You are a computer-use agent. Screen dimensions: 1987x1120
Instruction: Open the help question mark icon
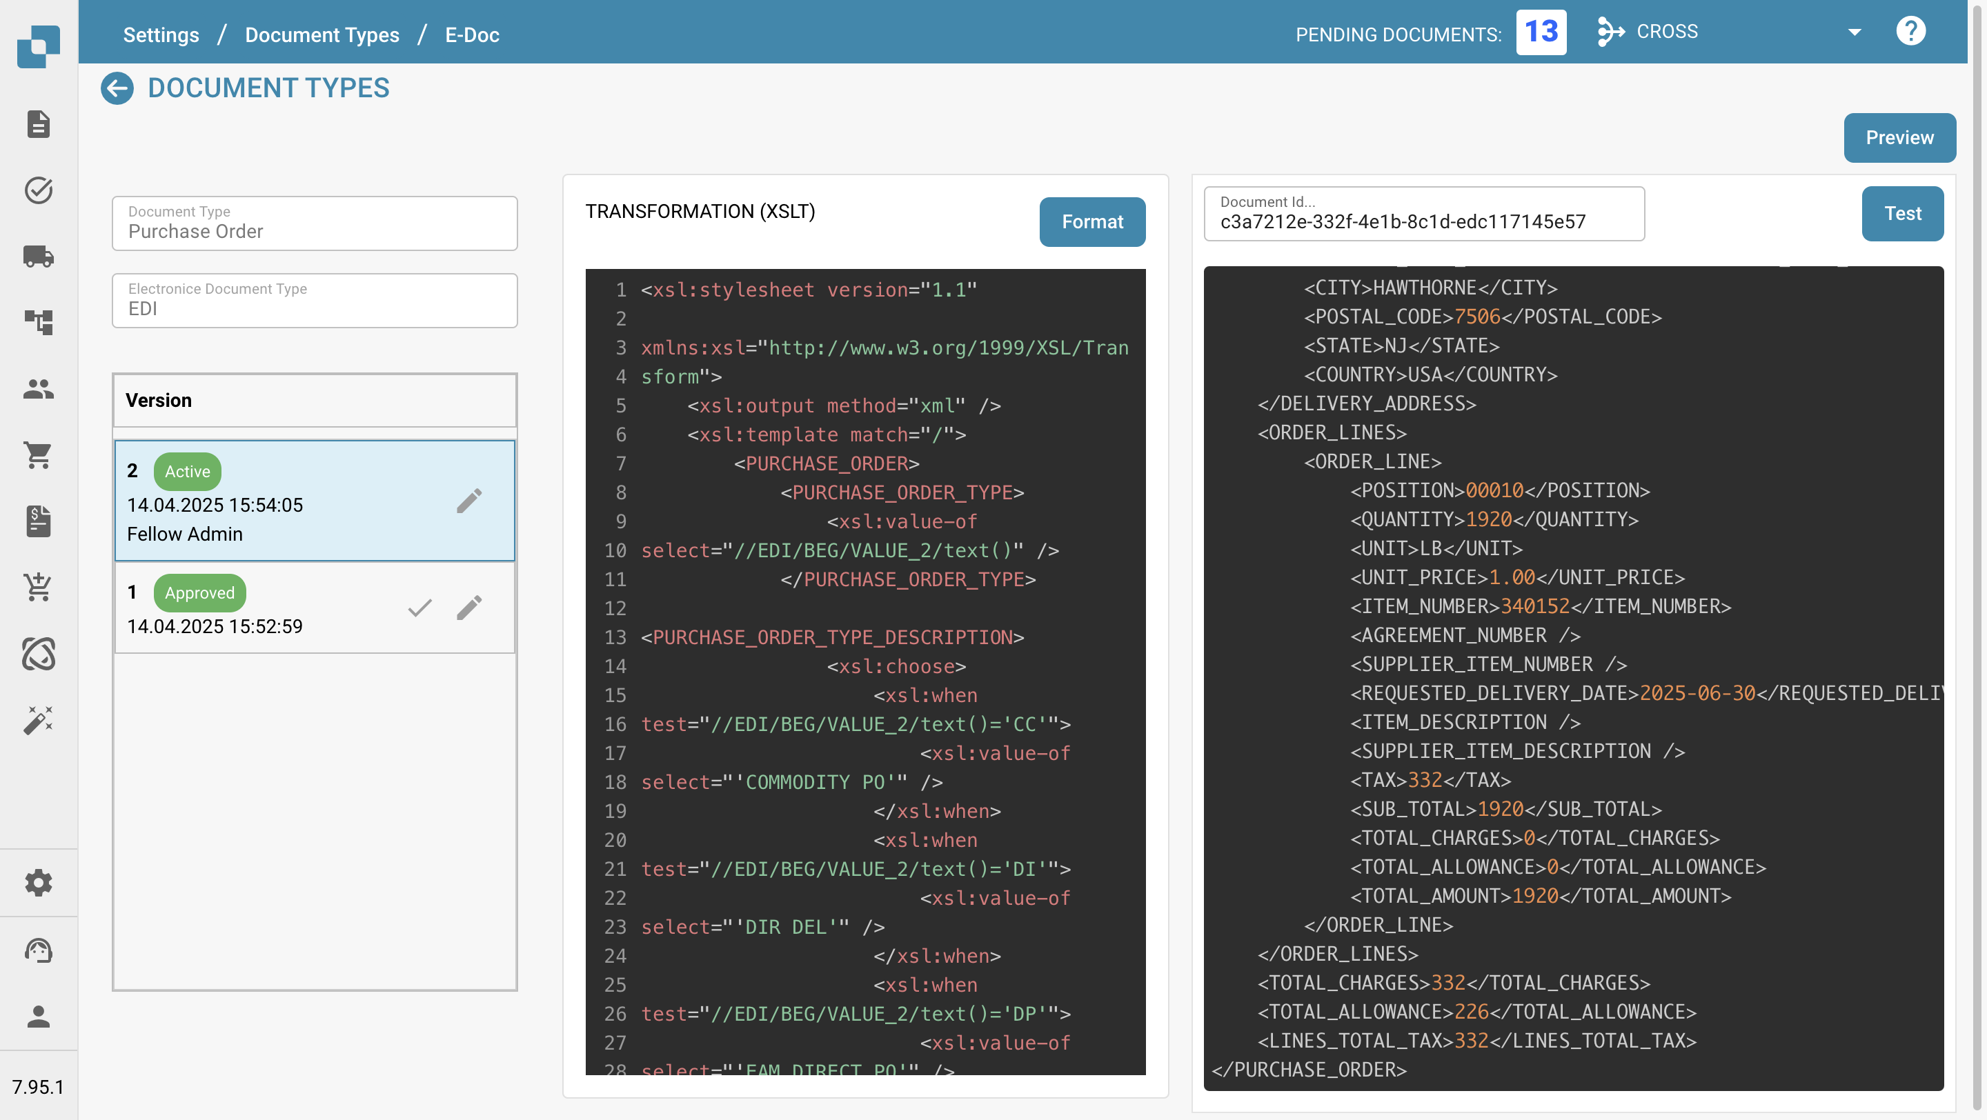1910,32
